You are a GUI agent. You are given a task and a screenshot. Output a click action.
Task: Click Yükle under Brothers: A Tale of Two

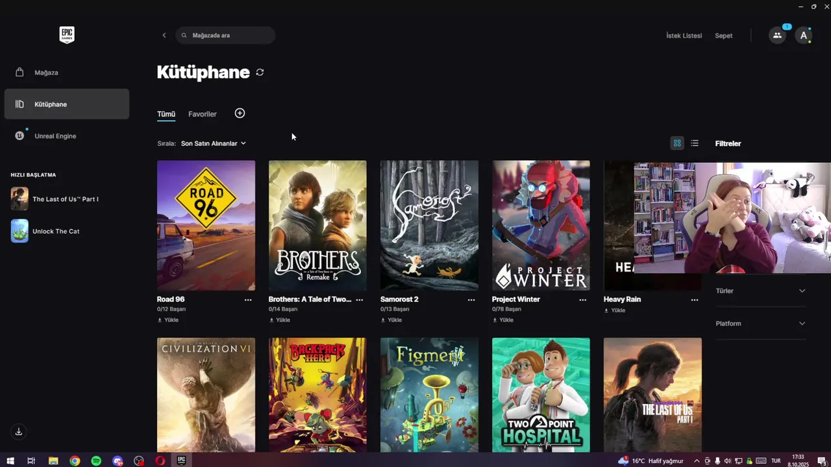(280, 320)
